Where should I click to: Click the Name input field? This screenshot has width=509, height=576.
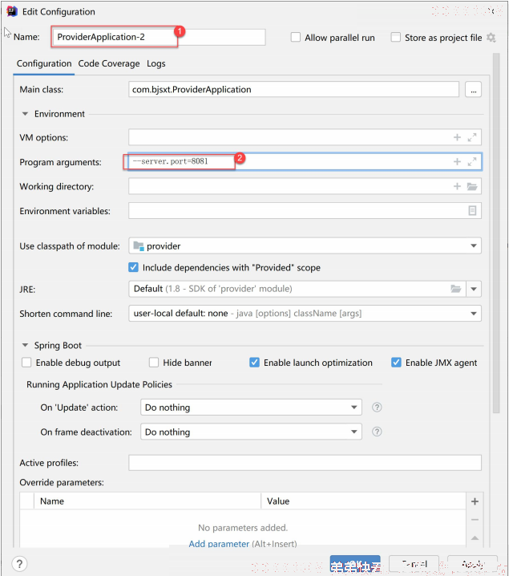coord(159,37)
